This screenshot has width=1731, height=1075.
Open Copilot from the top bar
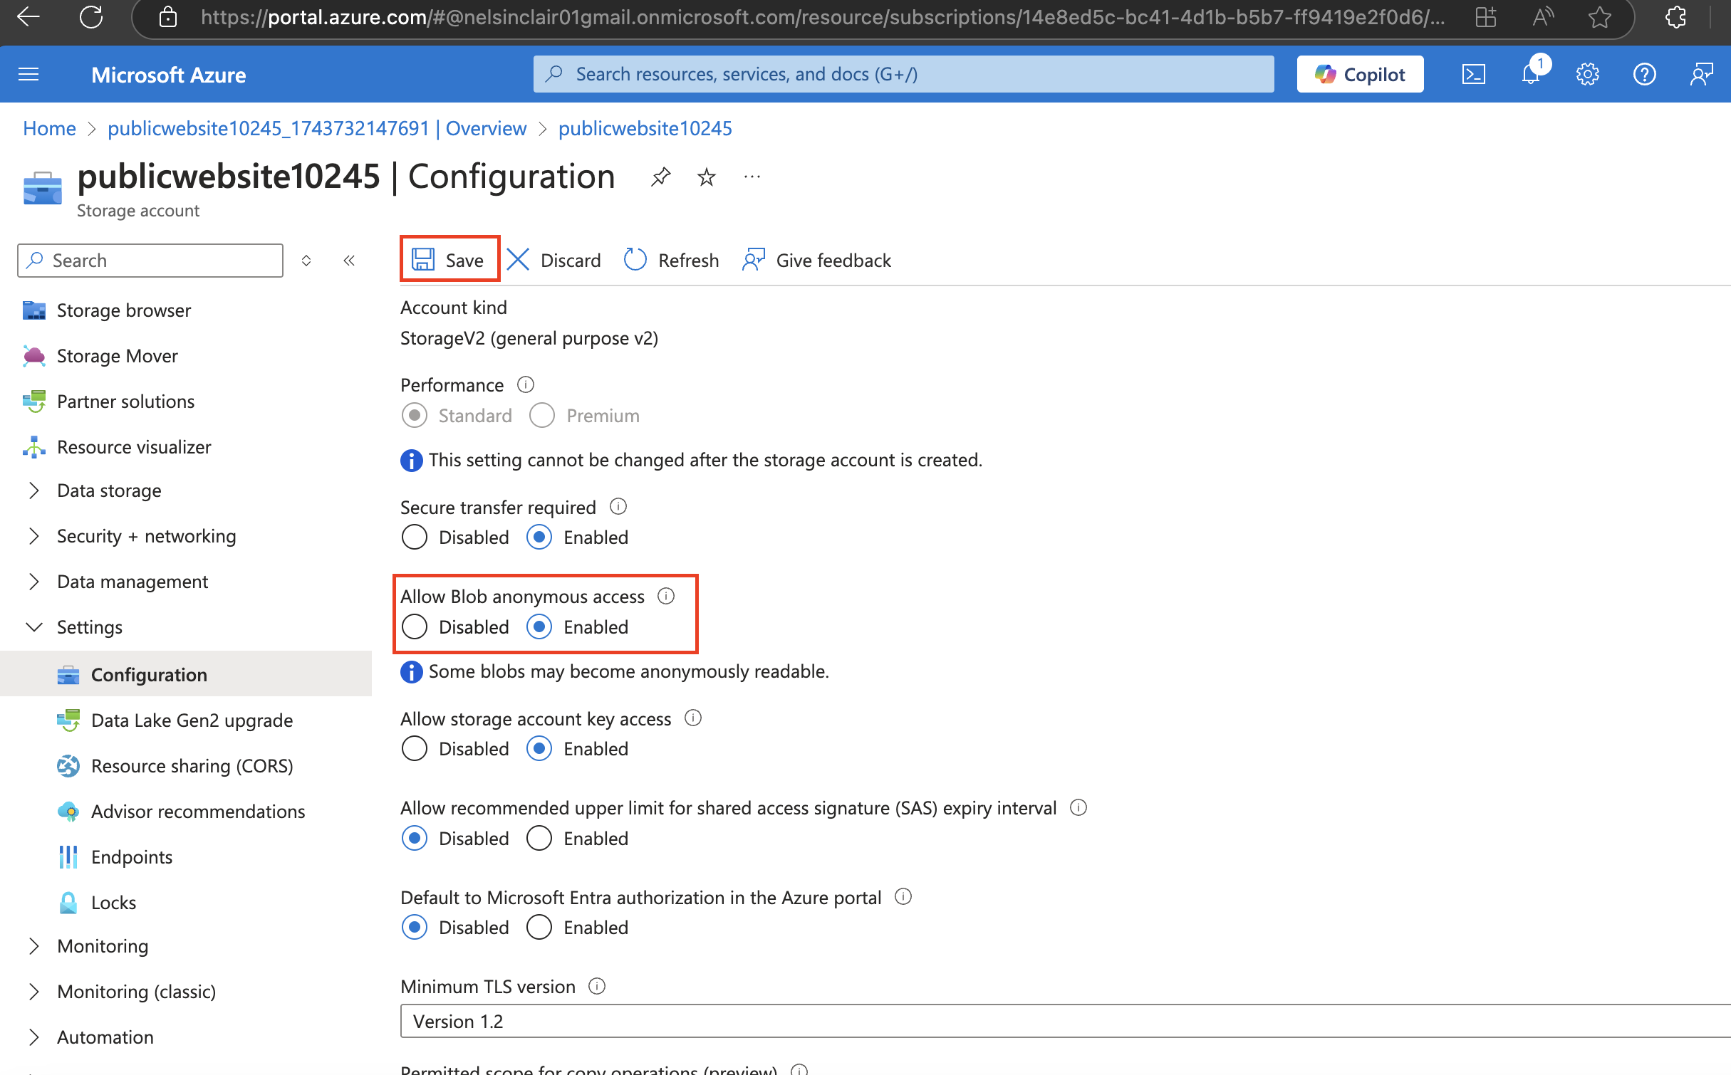click(x=1360, y=74)
